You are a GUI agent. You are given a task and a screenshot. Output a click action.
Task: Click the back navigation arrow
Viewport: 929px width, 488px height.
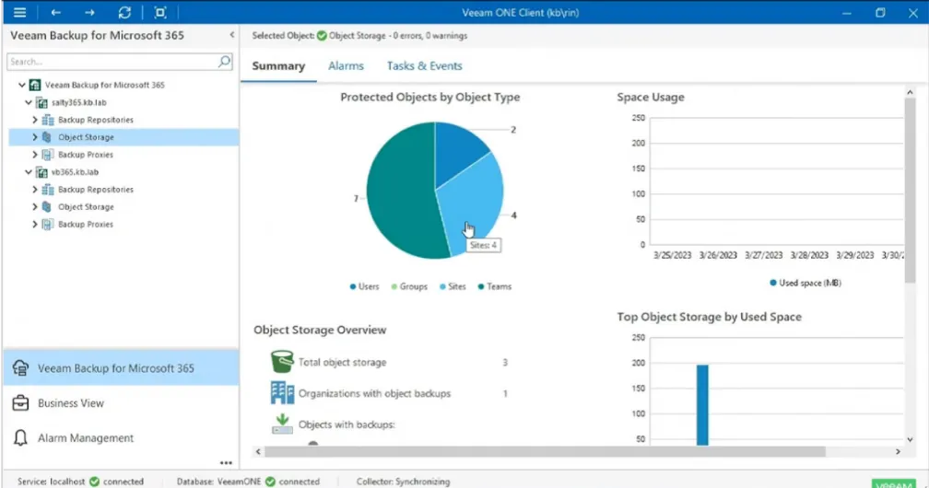pyautogui.click(x=55, y=13)
